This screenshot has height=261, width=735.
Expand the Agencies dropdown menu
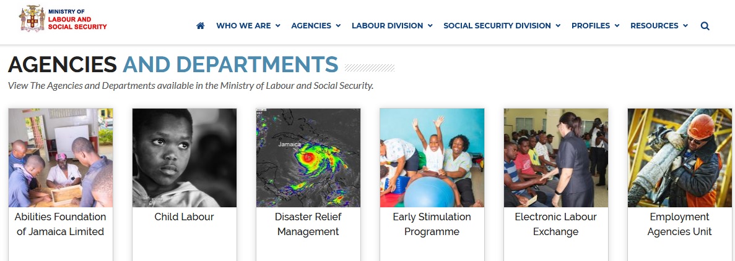pyautogui.click(x=315, y=26)
